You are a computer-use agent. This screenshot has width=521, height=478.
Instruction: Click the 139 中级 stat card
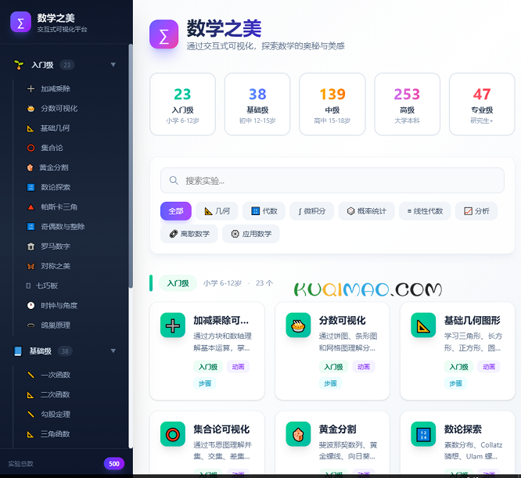pyautogui.click(x=332, y=104)
